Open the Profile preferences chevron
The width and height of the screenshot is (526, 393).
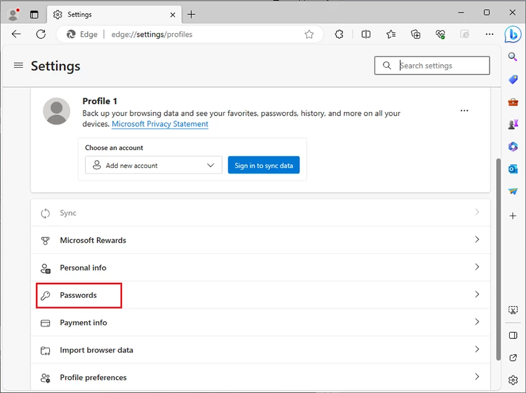pos(477,377)
